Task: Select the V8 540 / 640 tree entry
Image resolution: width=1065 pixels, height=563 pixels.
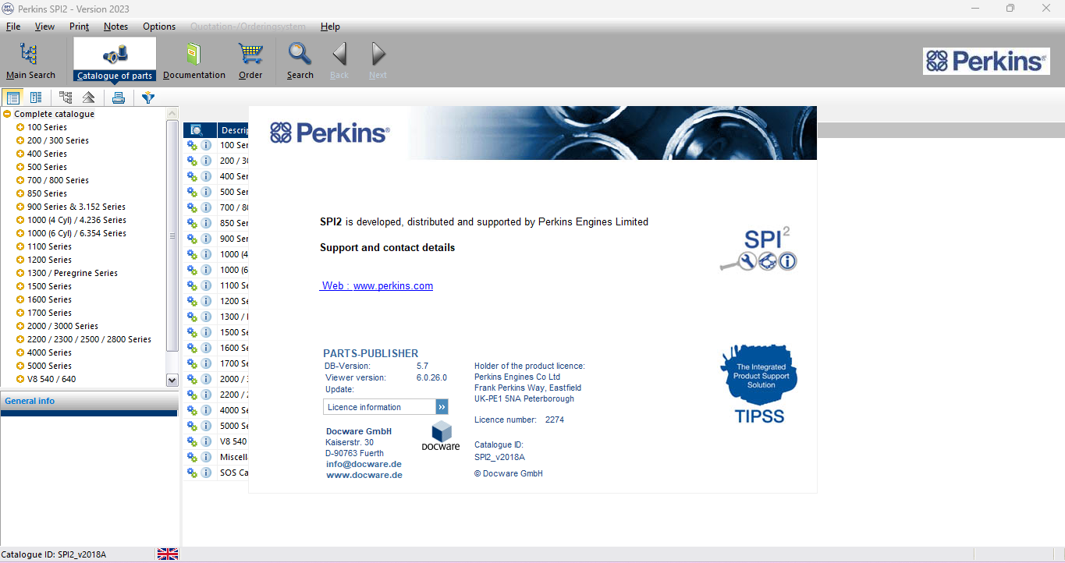Action: 51,379
